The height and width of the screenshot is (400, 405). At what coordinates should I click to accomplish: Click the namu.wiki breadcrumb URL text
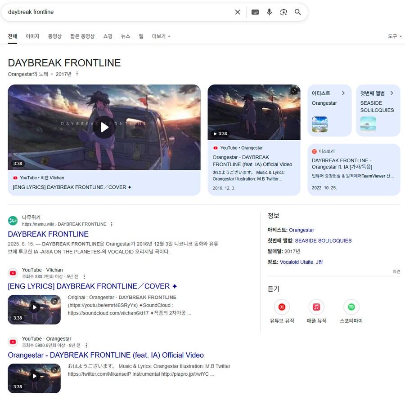point(64,224)
